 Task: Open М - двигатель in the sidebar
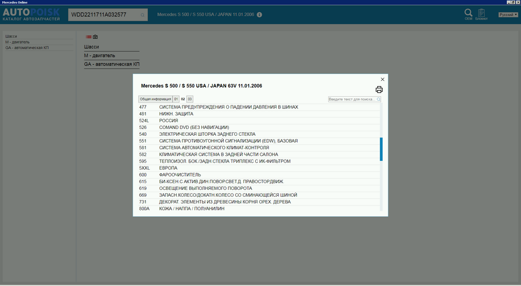click(x=17, y=42)
